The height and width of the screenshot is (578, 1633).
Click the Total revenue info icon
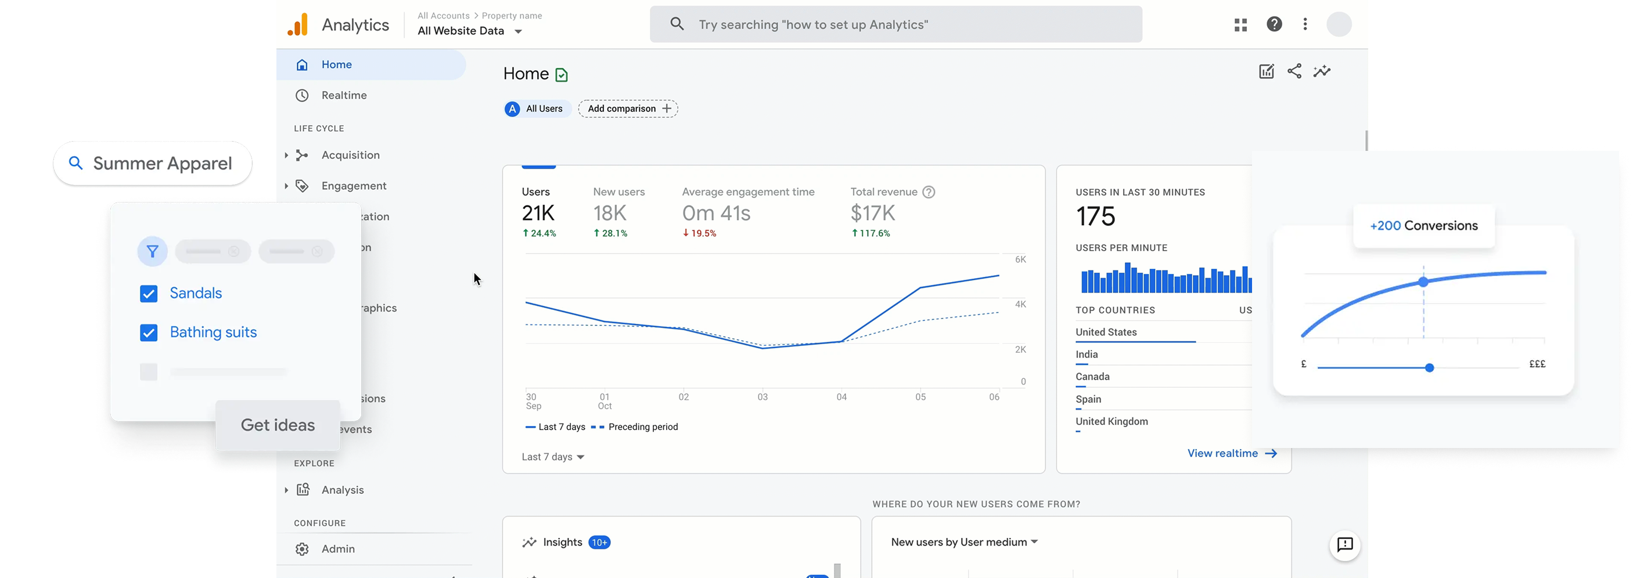pyautogui.click(x=929, y=192)
